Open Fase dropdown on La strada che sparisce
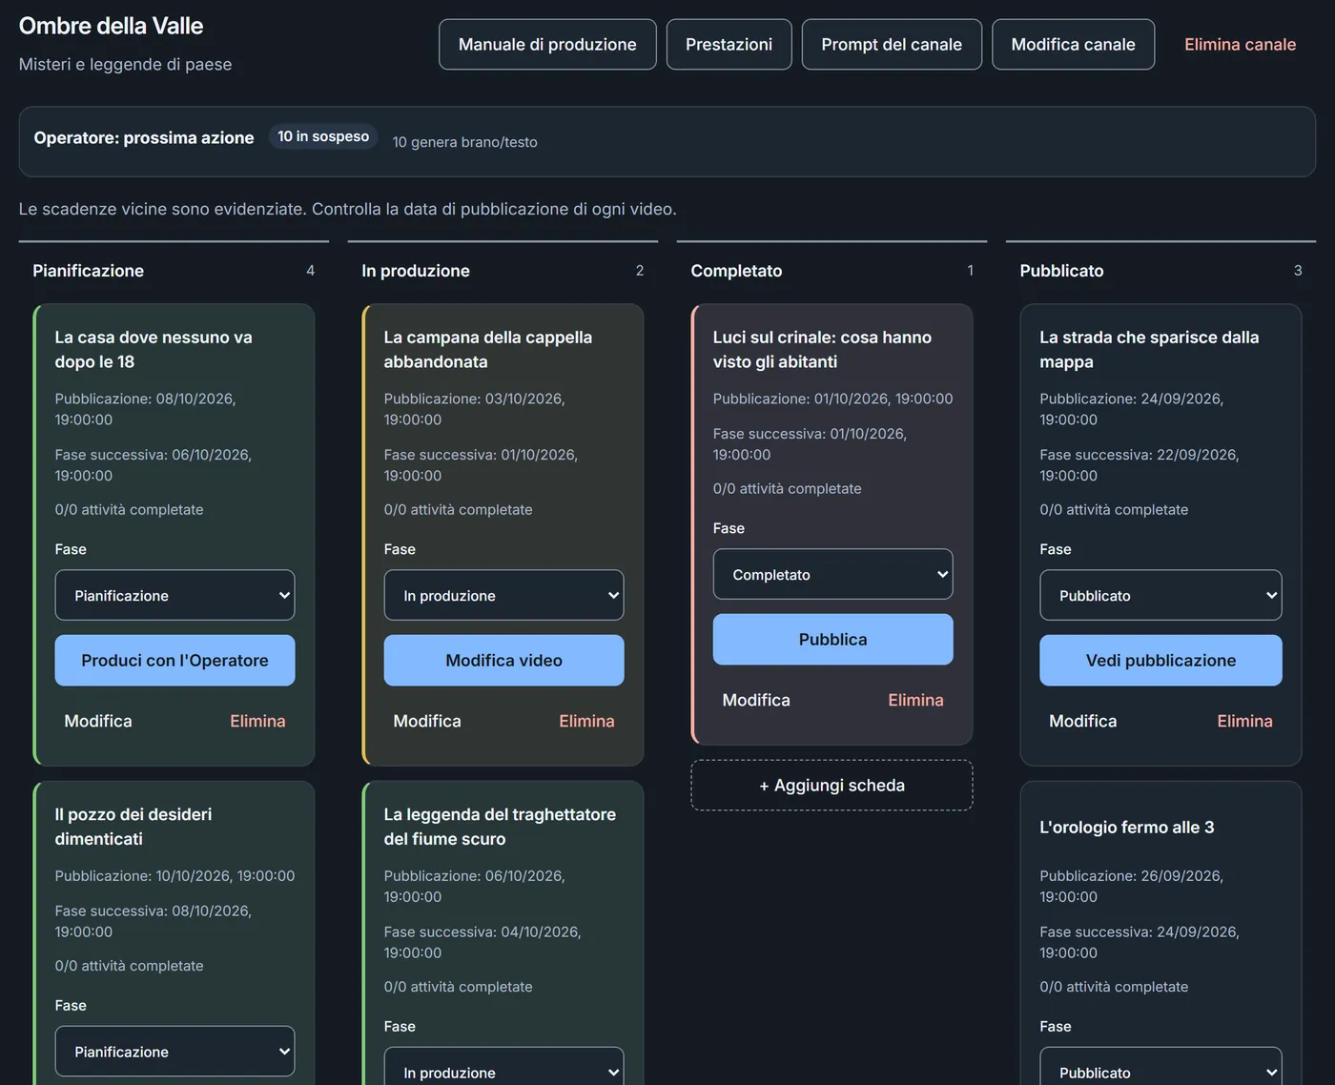1335x1085 pixels. (1160, 595)
